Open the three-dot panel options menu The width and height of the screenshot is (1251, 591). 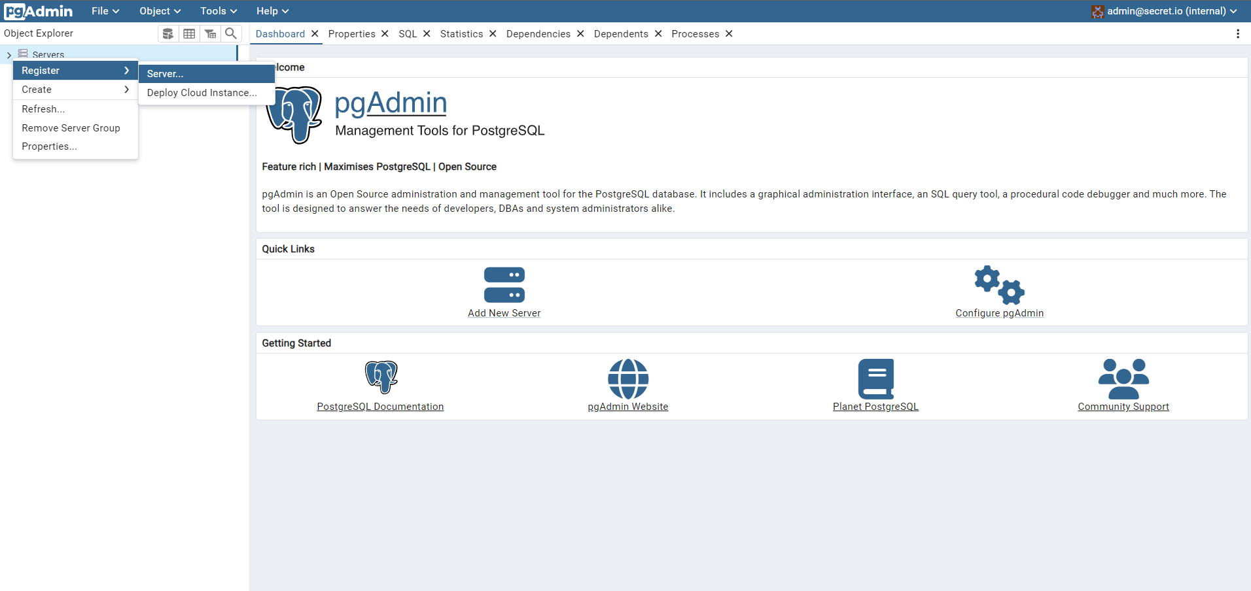[x=1238, y=34]
